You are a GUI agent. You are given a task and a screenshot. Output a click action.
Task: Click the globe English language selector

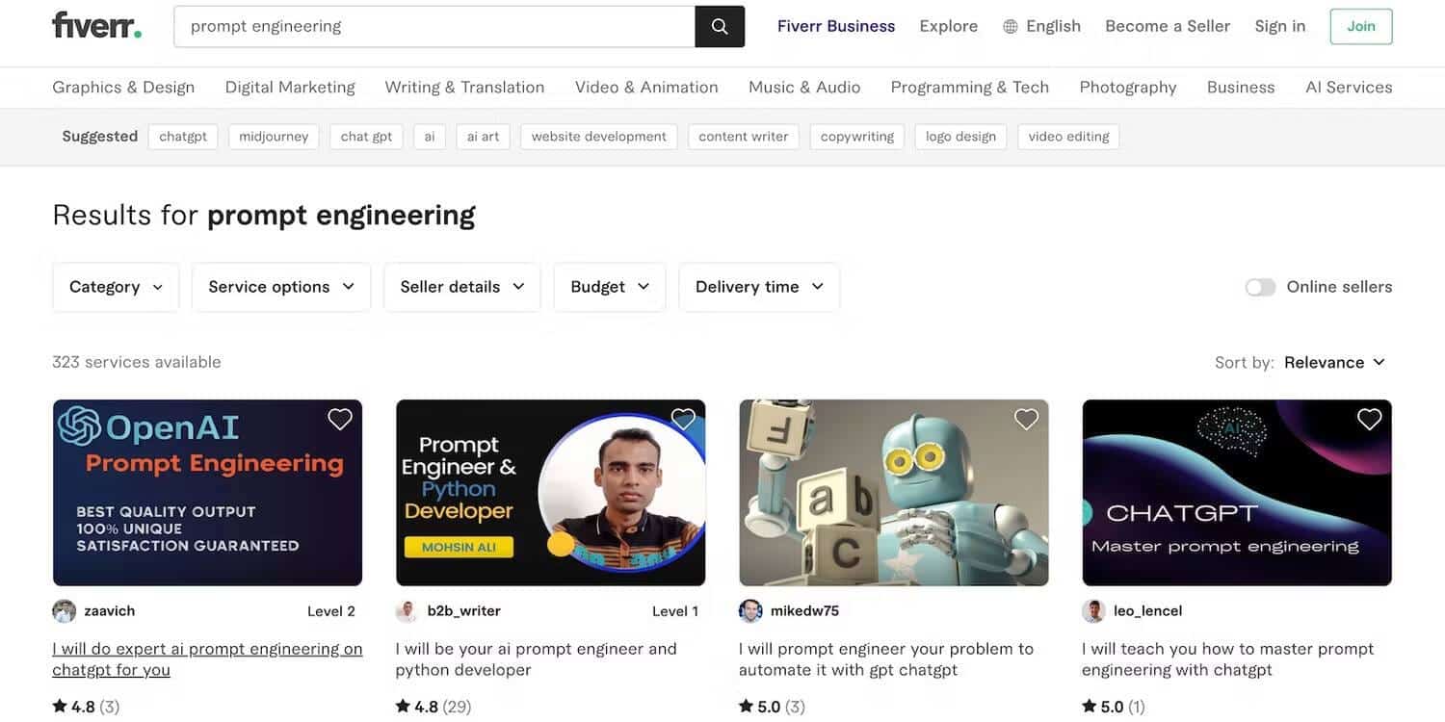[x=1041, y=26]
